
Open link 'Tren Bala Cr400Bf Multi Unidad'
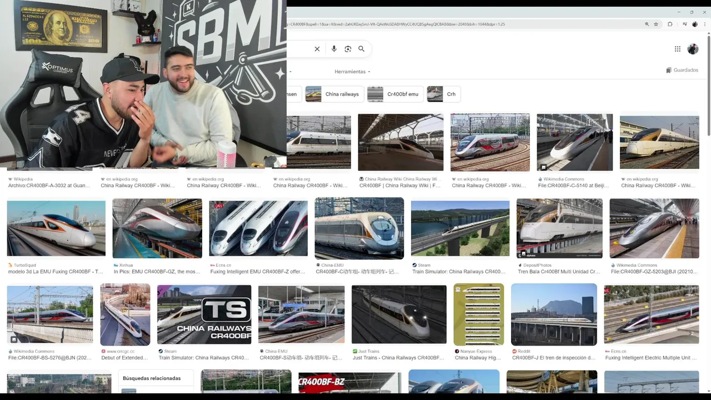559,272
